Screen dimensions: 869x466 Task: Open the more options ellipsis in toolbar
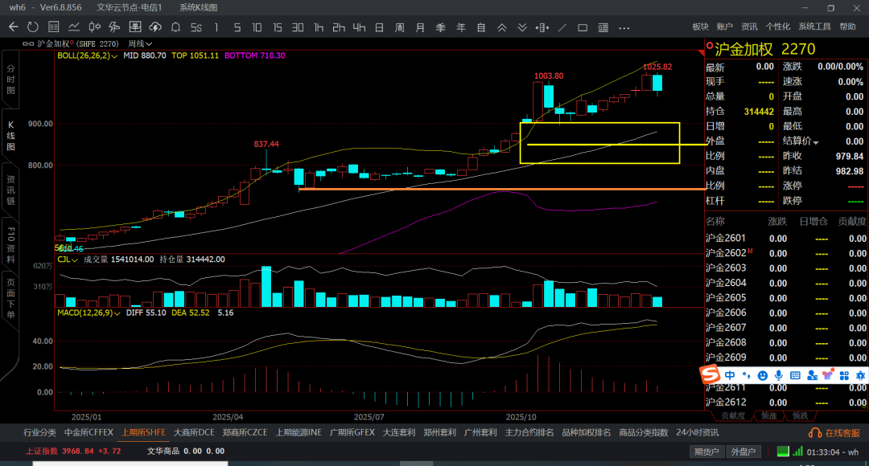624,27
